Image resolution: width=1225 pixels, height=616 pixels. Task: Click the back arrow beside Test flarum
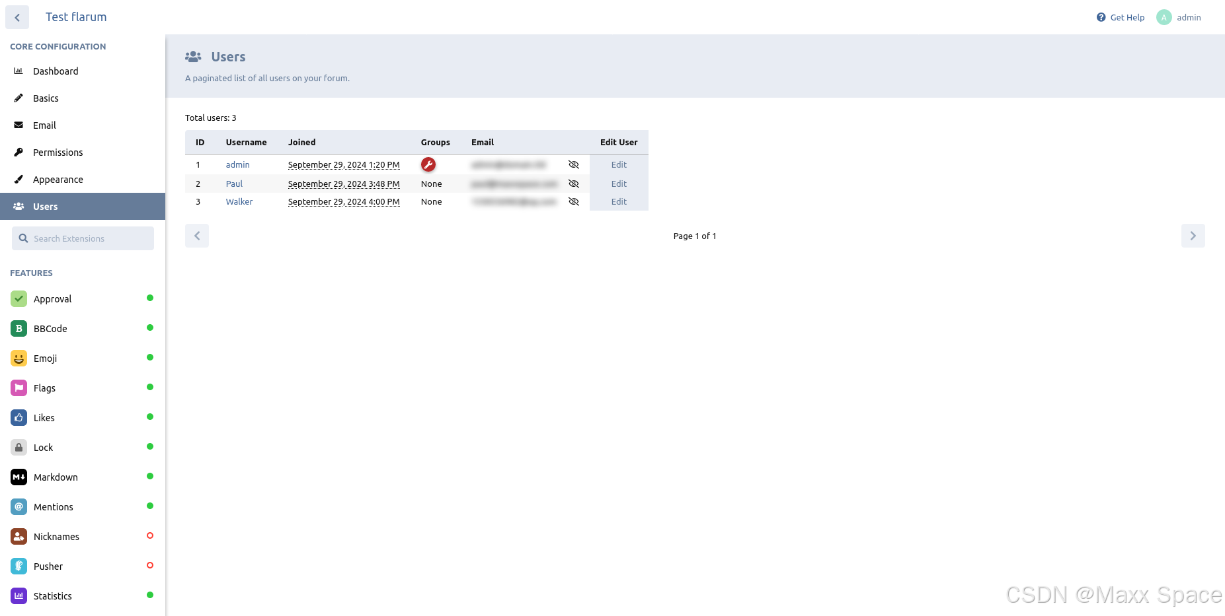click(17, 17)
